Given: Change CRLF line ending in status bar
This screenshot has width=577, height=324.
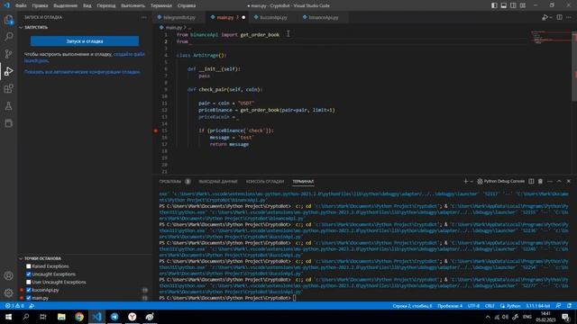Looking at the screenshot, I should pos(490,306).
